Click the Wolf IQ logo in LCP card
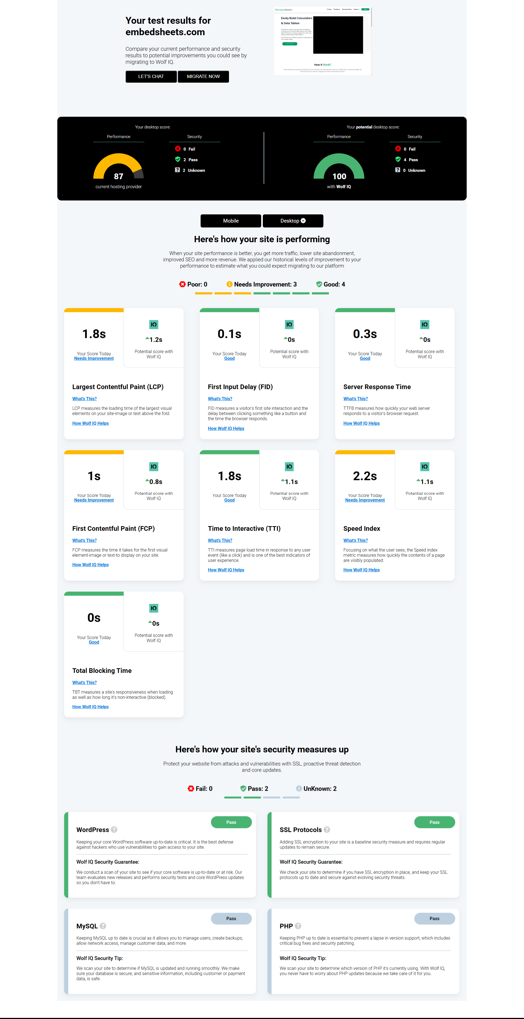This screenshot has width=524, height=1019. click(154, 324)
